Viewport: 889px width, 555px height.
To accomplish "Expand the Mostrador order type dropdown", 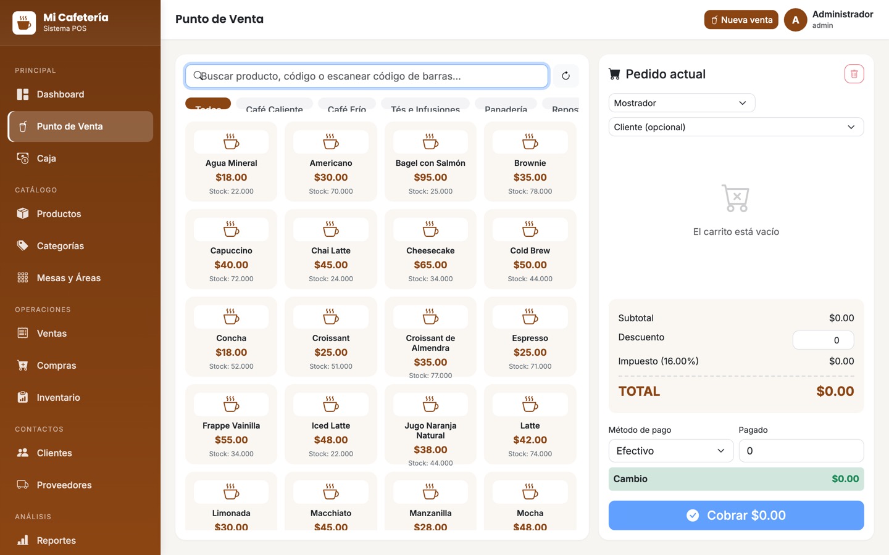I will tap(682, 103).
